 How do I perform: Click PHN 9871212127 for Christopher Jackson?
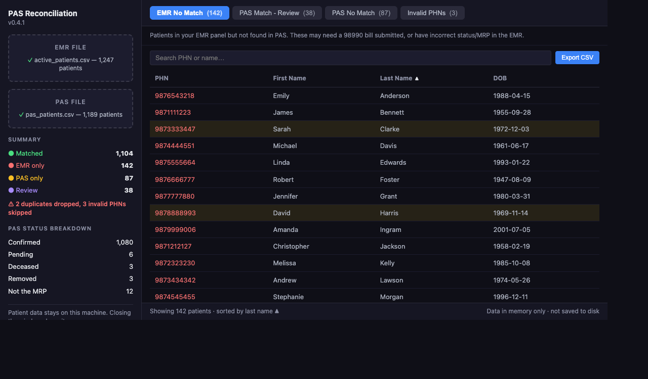(173, 246)
